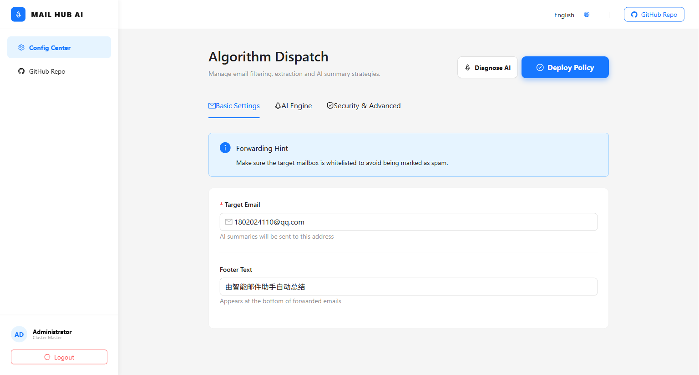
Task: Click the checkmark icon on Deploy Policy
Action: [540, 67]
